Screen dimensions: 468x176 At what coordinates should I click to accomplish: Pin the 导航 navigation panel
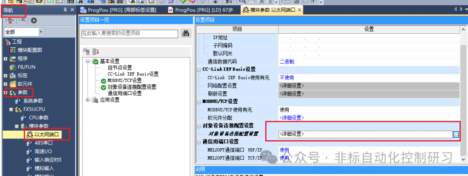click(x=65, y=10)
